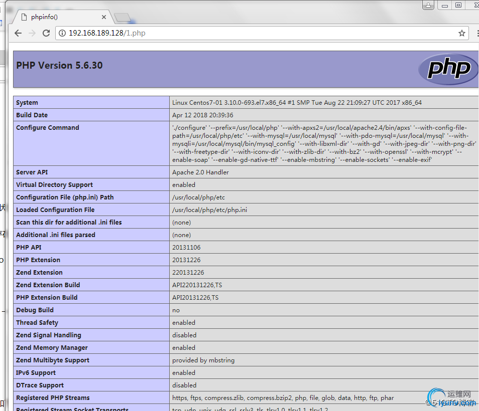Click the API20131226,TS value

click(x=195, y=298)
